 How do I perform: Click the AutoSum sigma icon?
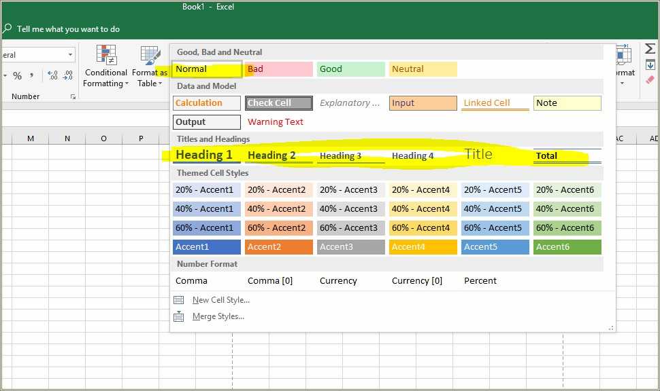pos(650,50)
